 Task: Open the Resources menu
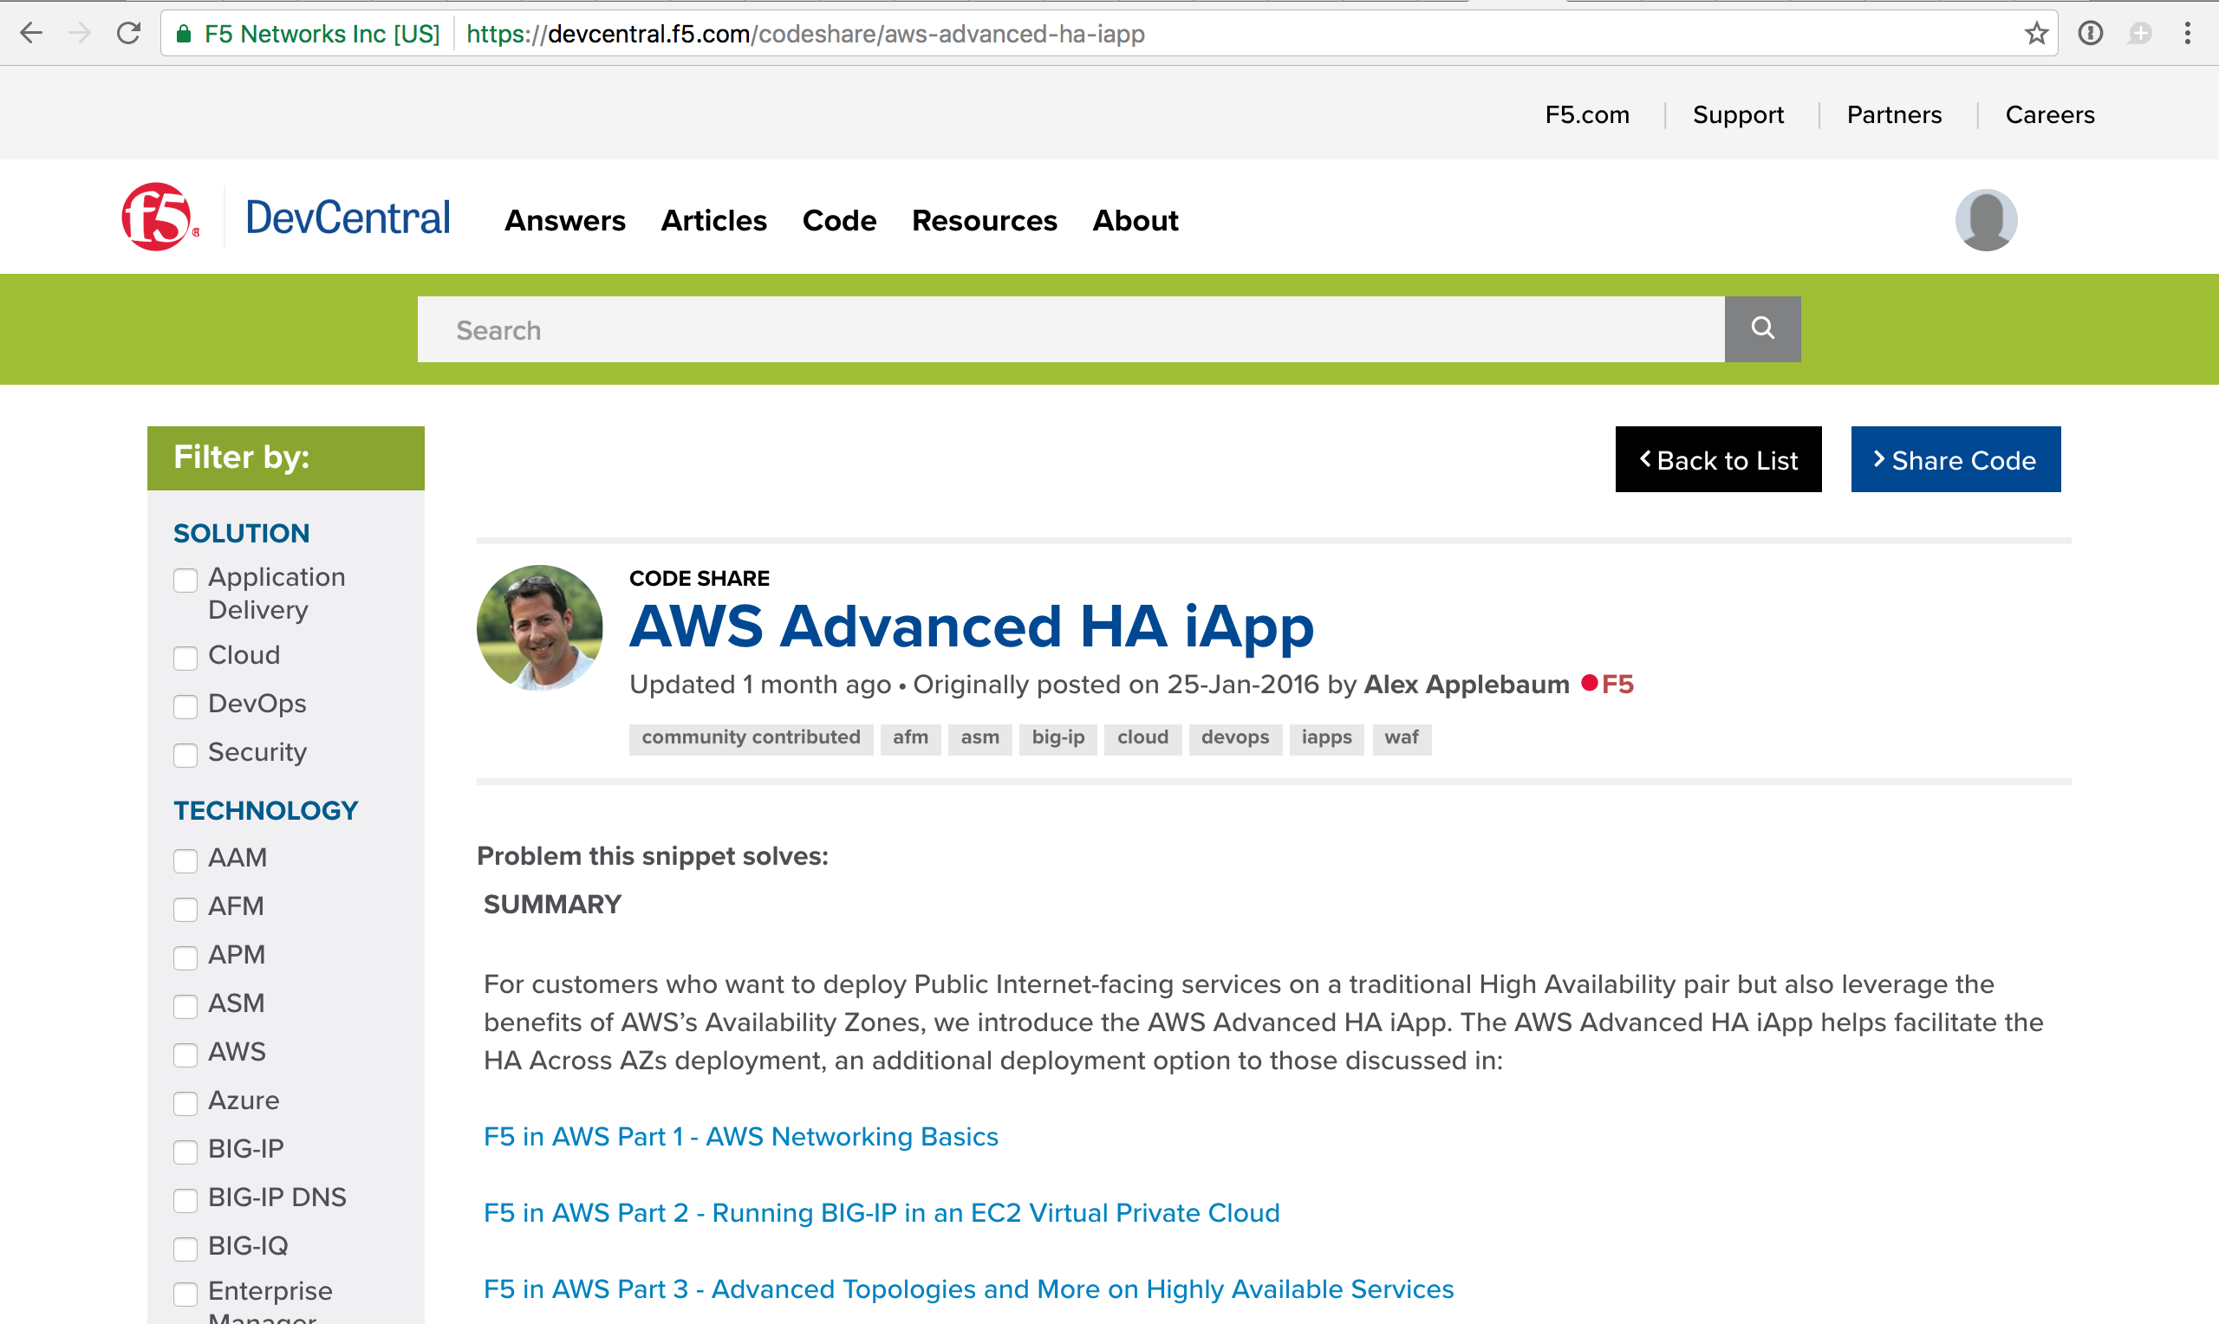984,220
